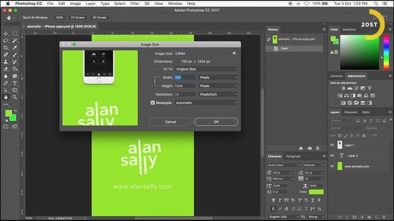Open Image Size dialog gear settings
The height and width of the screenshot is (221, 394).
point(234,53)
